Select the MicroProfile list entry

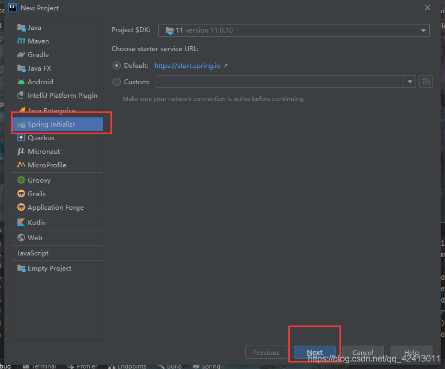click(57, 165)
